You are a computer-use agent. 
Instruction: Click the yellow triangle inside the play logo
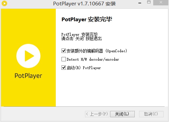[29, 56]
